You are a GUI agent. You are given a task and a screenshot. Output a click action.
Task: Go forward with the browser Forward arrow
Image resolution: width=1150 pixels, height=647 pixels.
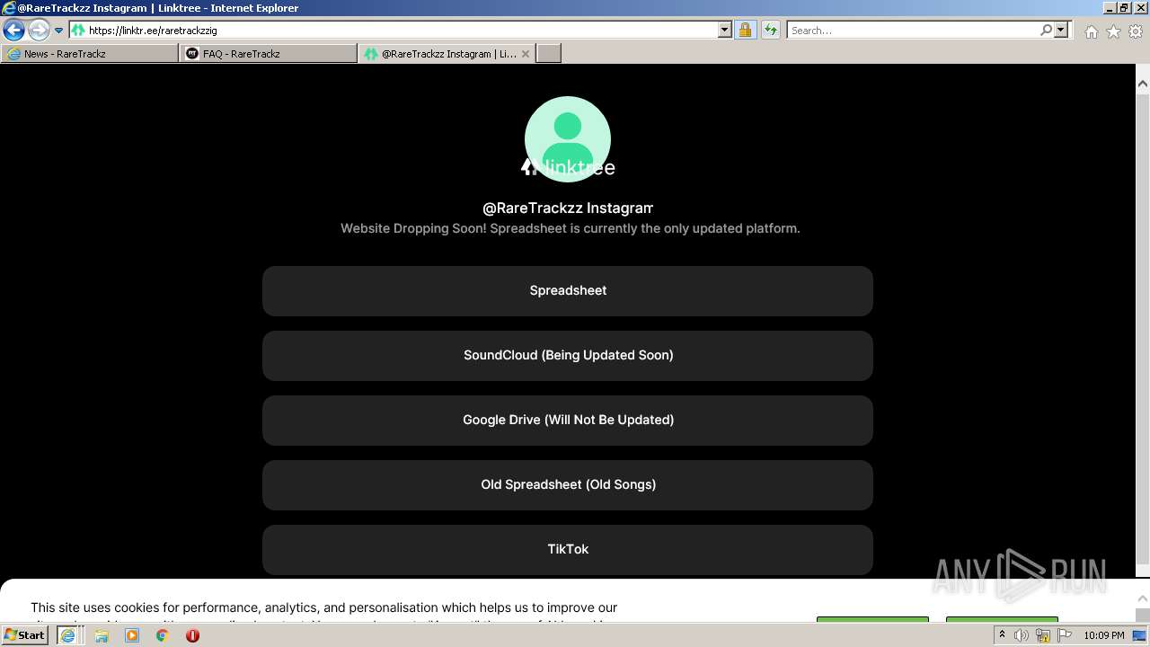click(38, 31)
